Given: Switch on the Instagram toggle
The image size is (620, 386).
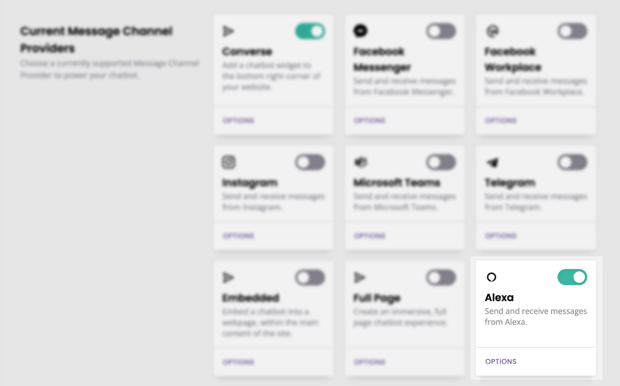Looking at the screenshot, I should (x=310, y=162).
